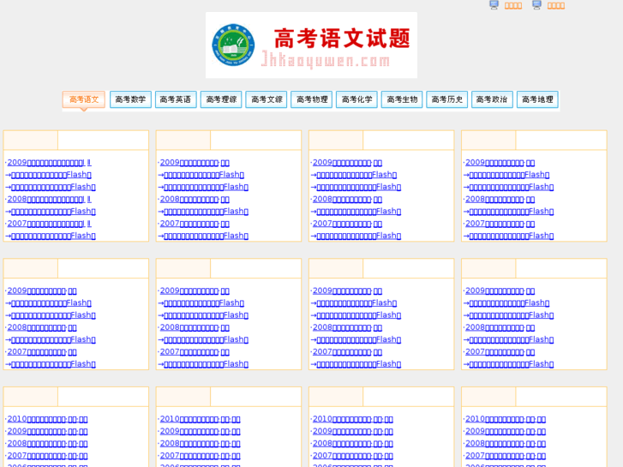Click the 高考生物 tab

[x=402, y=99]
